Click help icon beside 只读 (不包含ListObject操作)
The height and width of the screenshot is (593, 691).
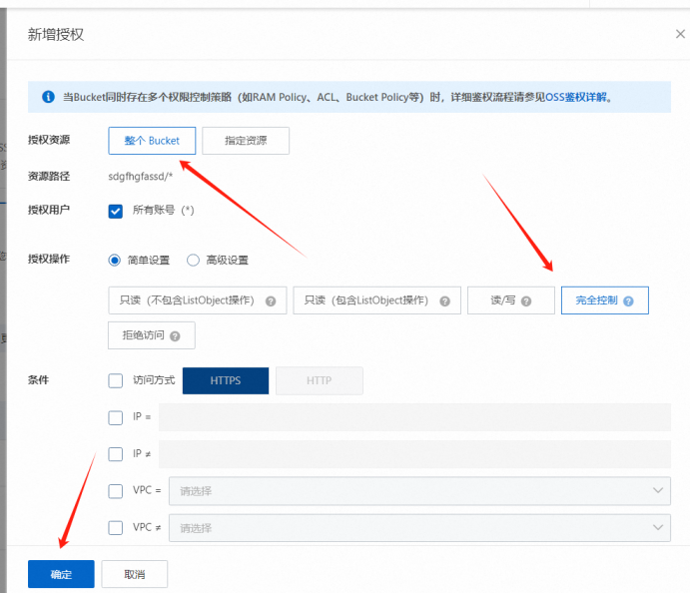pyautogui.click(x=271, y=300)
